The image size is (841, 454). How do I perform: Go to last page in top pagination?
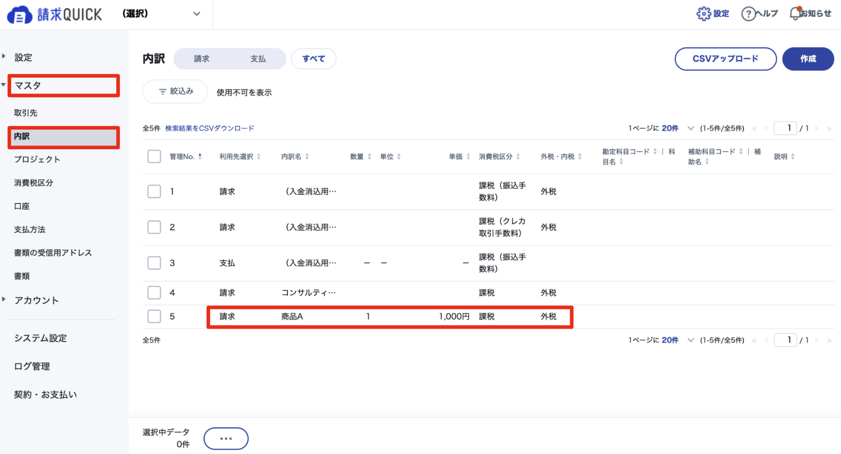(829, 129)
